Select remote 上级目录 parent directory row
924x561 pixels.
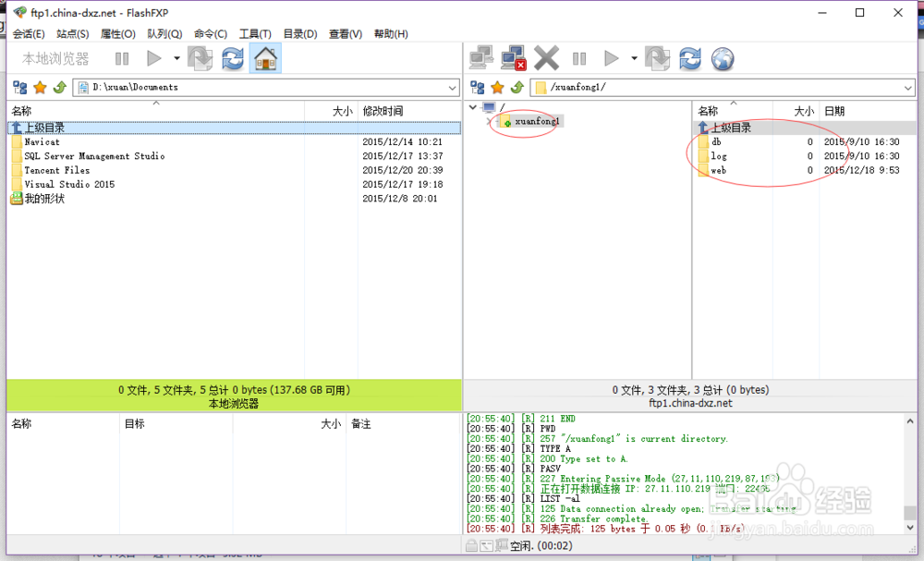[x=805, y=128]
